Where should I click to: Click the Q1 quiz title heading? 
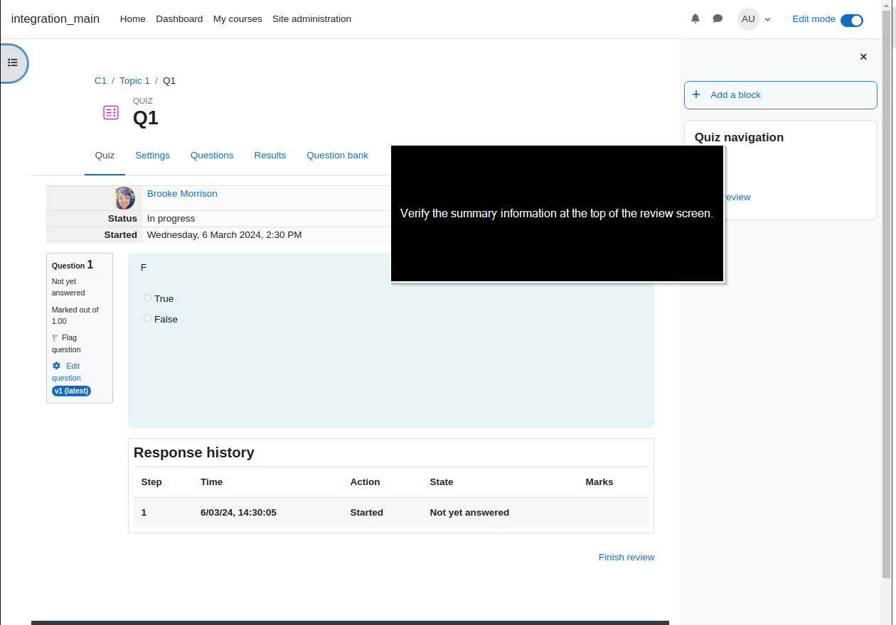point(146,118)
